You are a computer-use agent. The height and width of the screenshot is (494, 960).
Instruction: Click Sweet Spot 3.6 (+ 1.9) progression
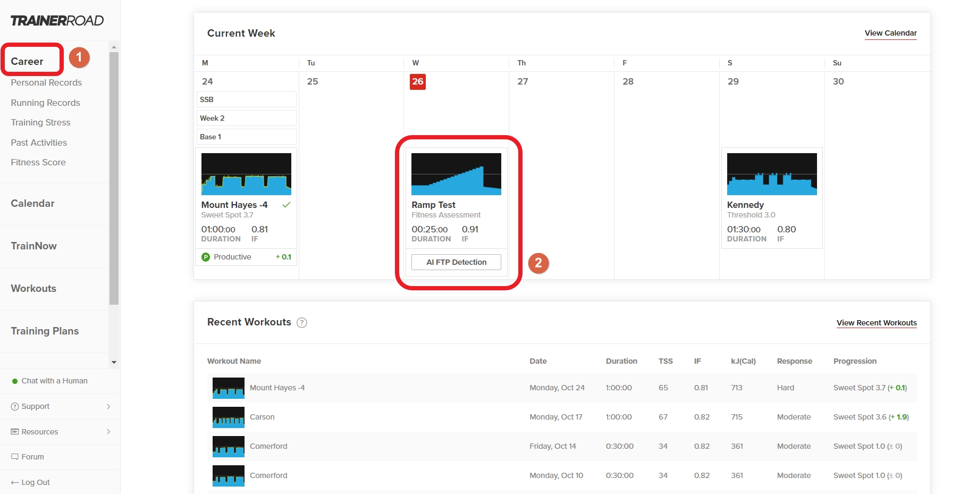[871, 417]
